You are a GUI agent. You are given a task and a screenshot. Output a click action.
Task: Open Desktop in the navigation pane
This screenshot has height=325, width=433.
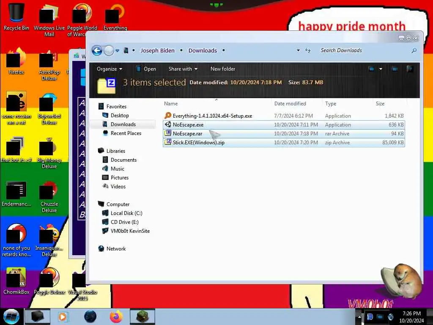click(x=120, y=115)
